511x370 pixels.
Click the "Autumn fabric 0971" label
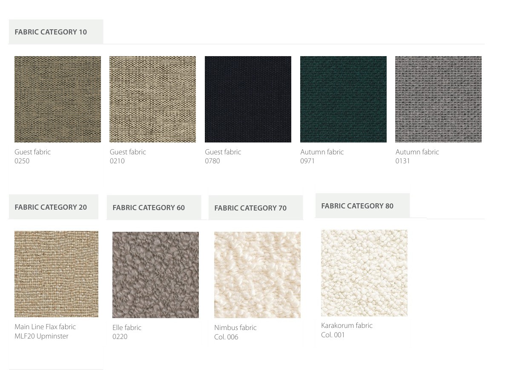pos(322,157)
